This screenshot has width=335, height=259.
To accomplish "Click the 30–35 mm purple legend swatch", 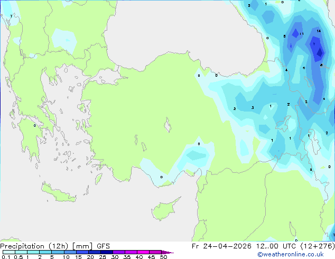I will point(118,252).
